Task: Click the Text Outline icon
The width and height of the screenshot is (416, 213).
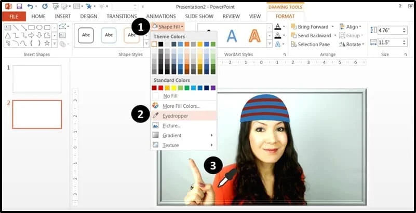Action: coord(278,35)
